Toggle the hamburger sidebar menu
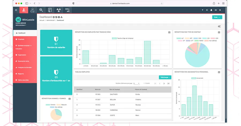 tap(16, 10)
